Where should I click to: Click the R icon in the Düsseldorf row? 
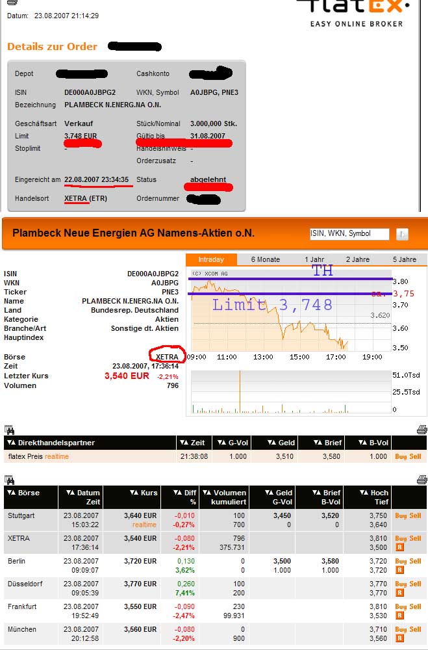pyautogui.click(x=400, y=593)
